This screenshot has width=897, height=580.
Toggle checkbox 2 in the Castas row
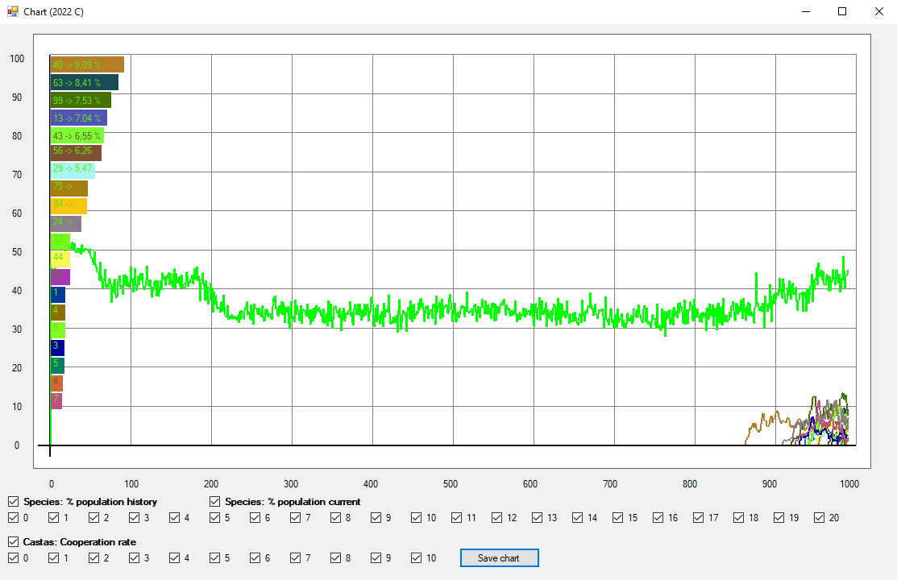pos(94,558)
